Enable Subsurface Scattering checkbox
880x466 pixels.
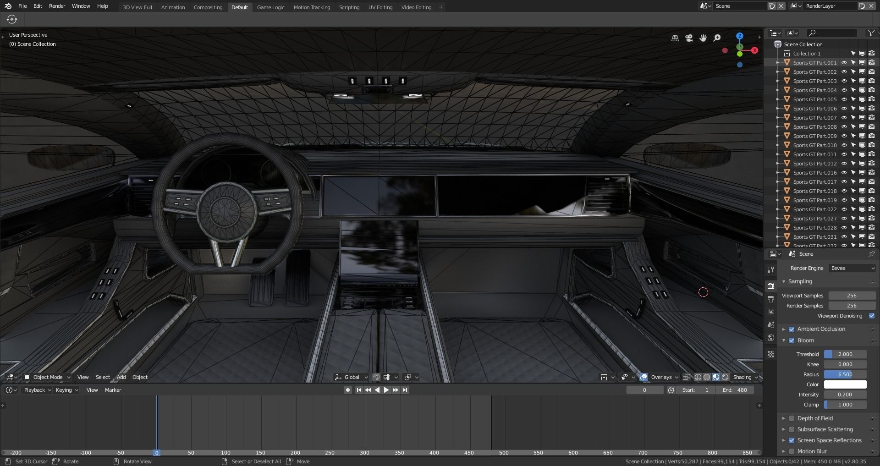792,429
